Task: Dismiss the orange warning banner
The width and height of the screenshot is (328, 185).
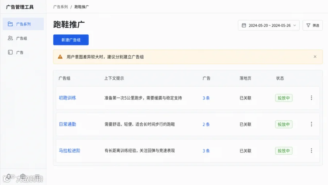Action: coord(315,57)
